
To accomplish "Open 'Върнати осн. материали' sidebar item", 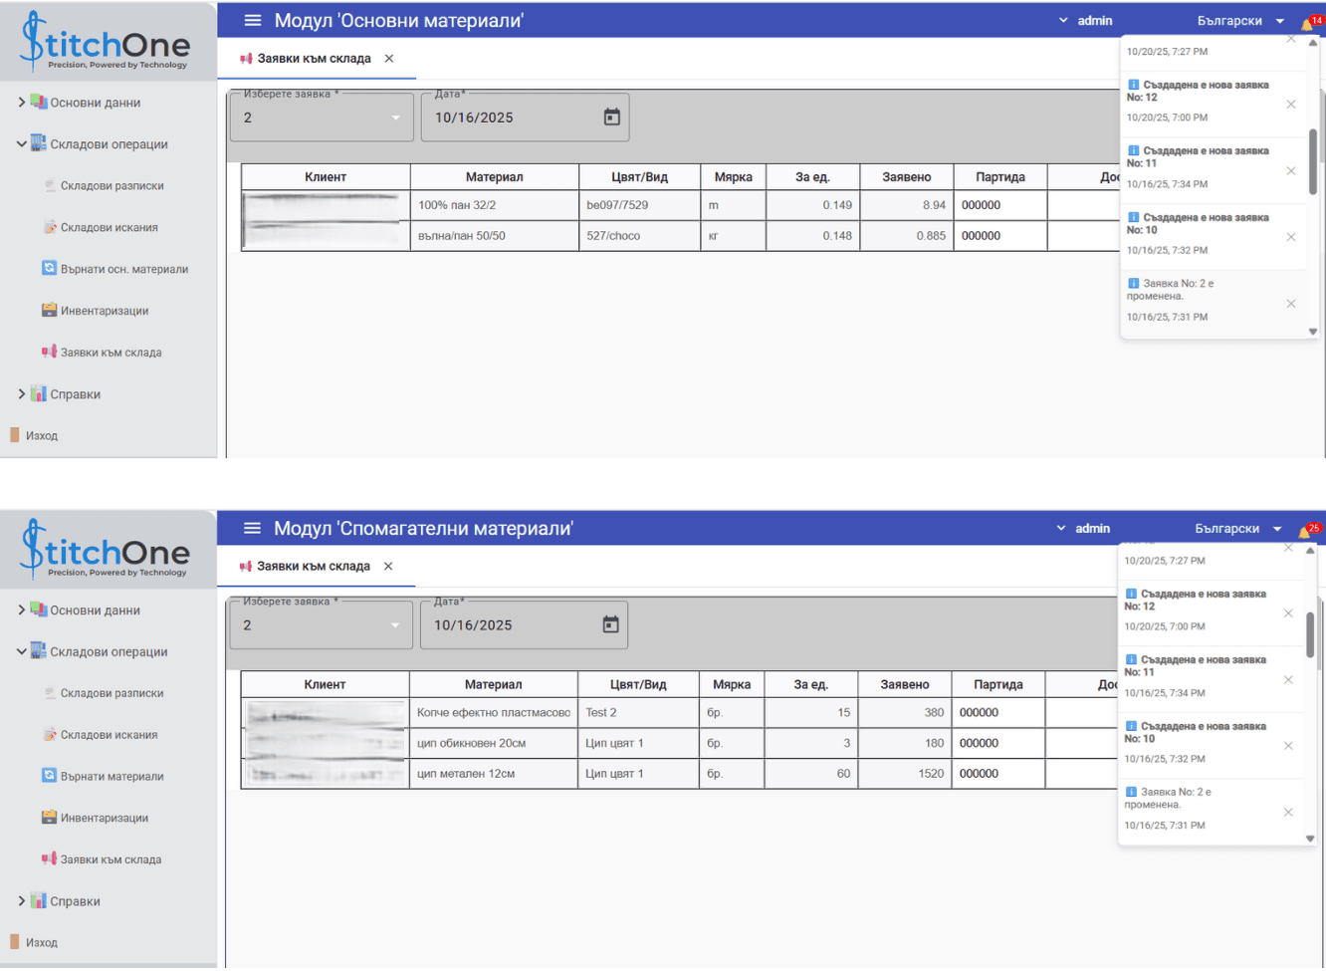I will point(123,269).
